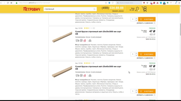The width and height of the screenshot is (181, 101).
Task: Click the Заказать звонок link
Action: pos(118,11)
